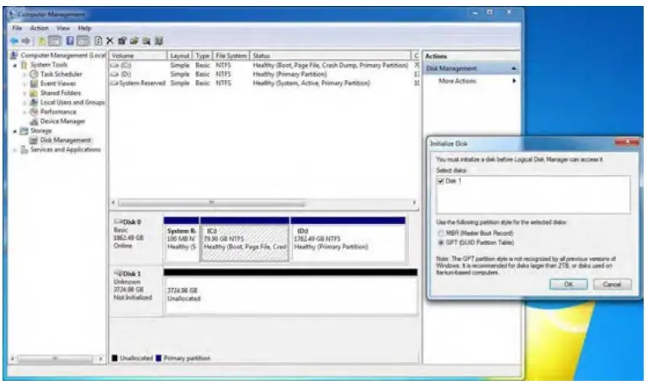The height and width of the screenshot is (385, 647).
Task: Select the System Reserved 100 MB partition block
Action: [181, 239]
